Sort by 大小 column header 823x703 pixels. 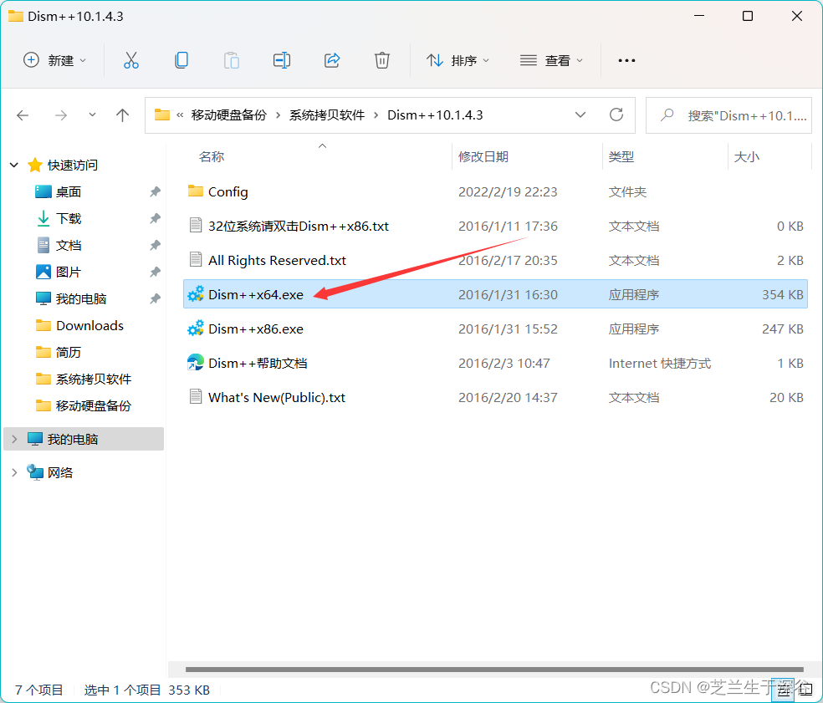pyautogui.click(x=746, y=156)
